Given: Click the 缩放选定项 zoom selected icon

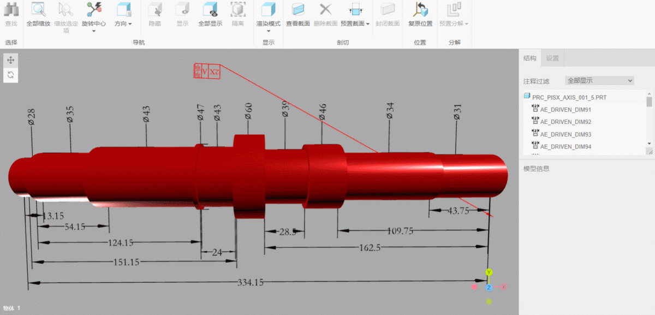Looking at the screenshot, I should (65, 9).
